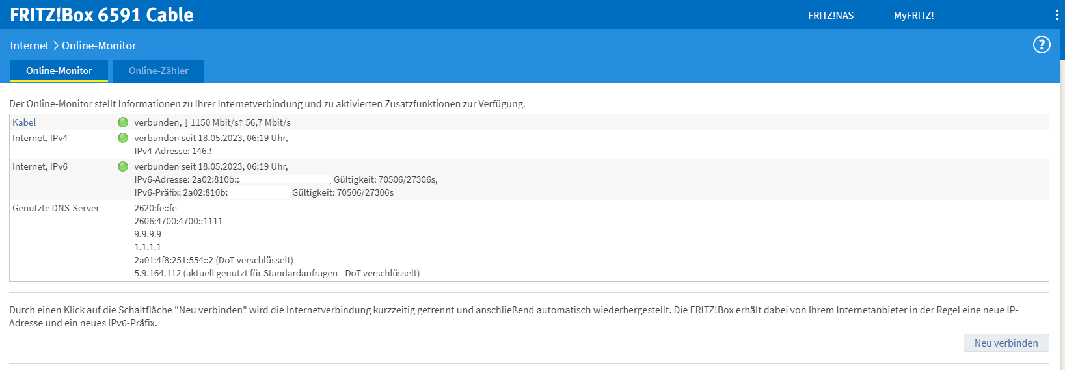Click the IPv6-Adresse: 2a02:810b:: text

point(187,179)
